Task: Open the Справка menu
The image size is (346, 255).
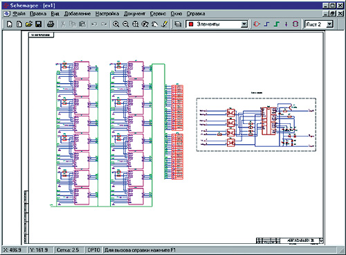Action: click(196, 14)
